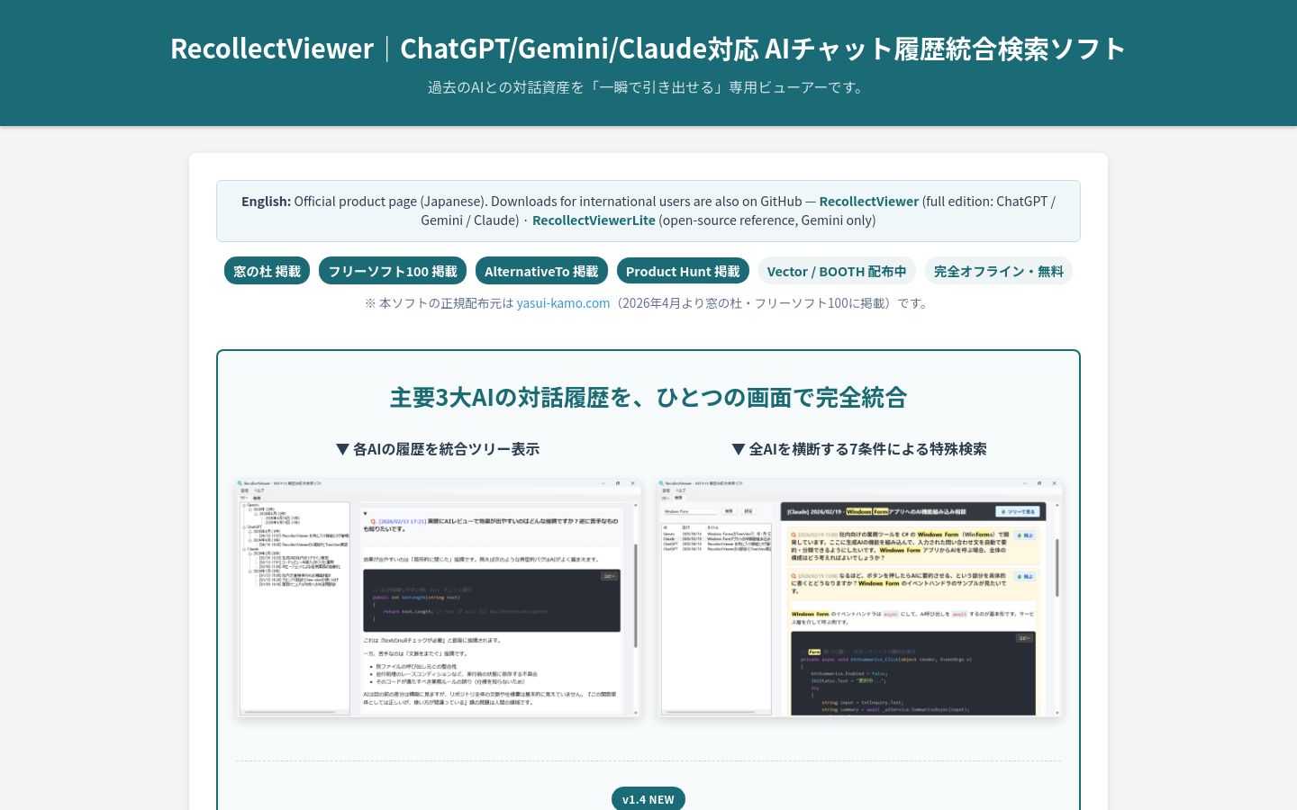Open the integrated tree view screenshot
This screenshot has height=810, width=1297.
pos(438,597)
